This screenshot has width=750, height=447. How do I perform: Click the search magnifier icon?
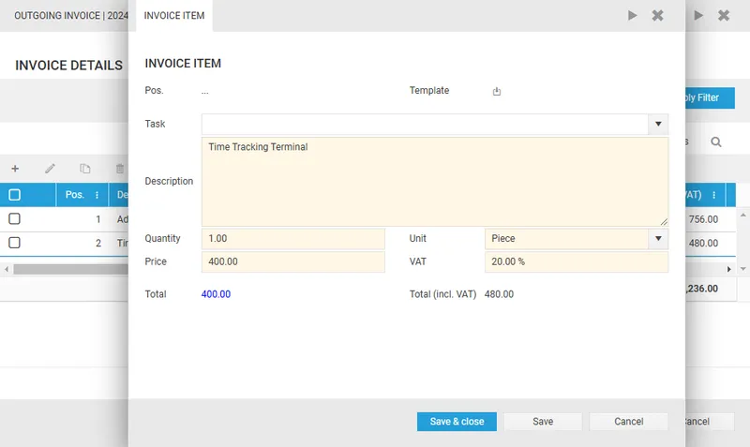pyautogui.click(x=716, y=142)
